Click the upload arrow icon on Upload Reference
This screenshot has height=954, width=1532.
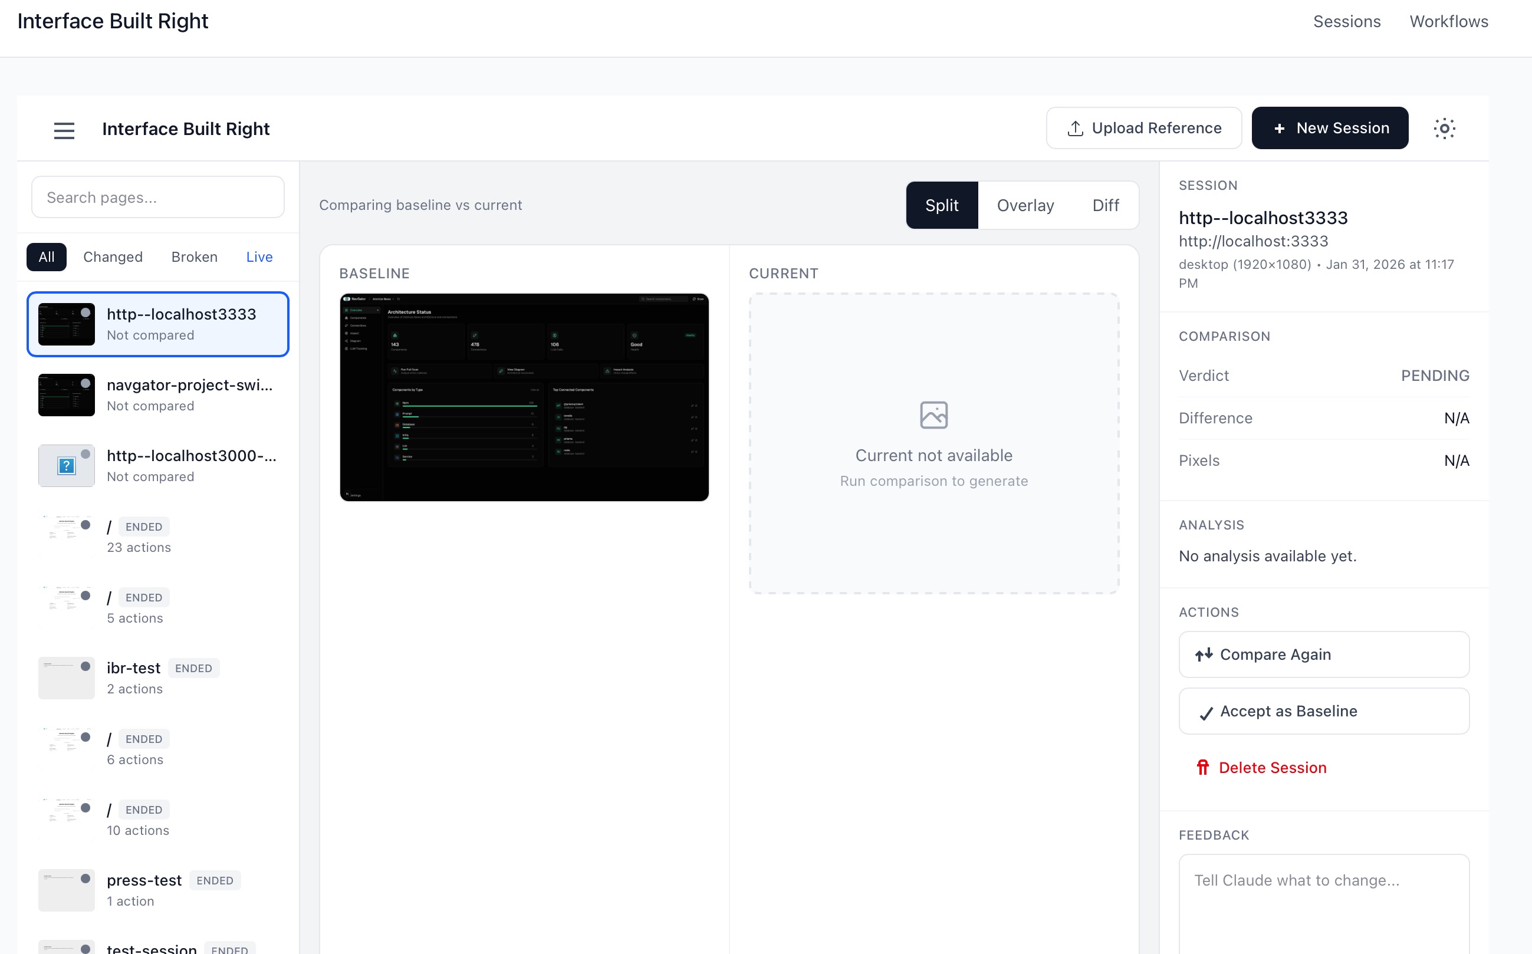[x=1075, y=127]
